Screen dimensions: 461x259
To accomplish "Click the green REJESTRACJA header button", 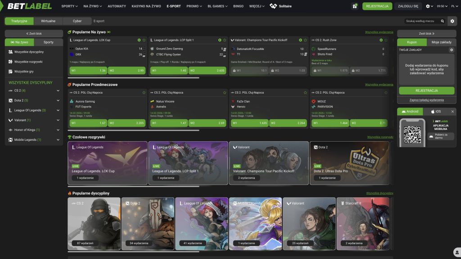I will coord(377,6).
